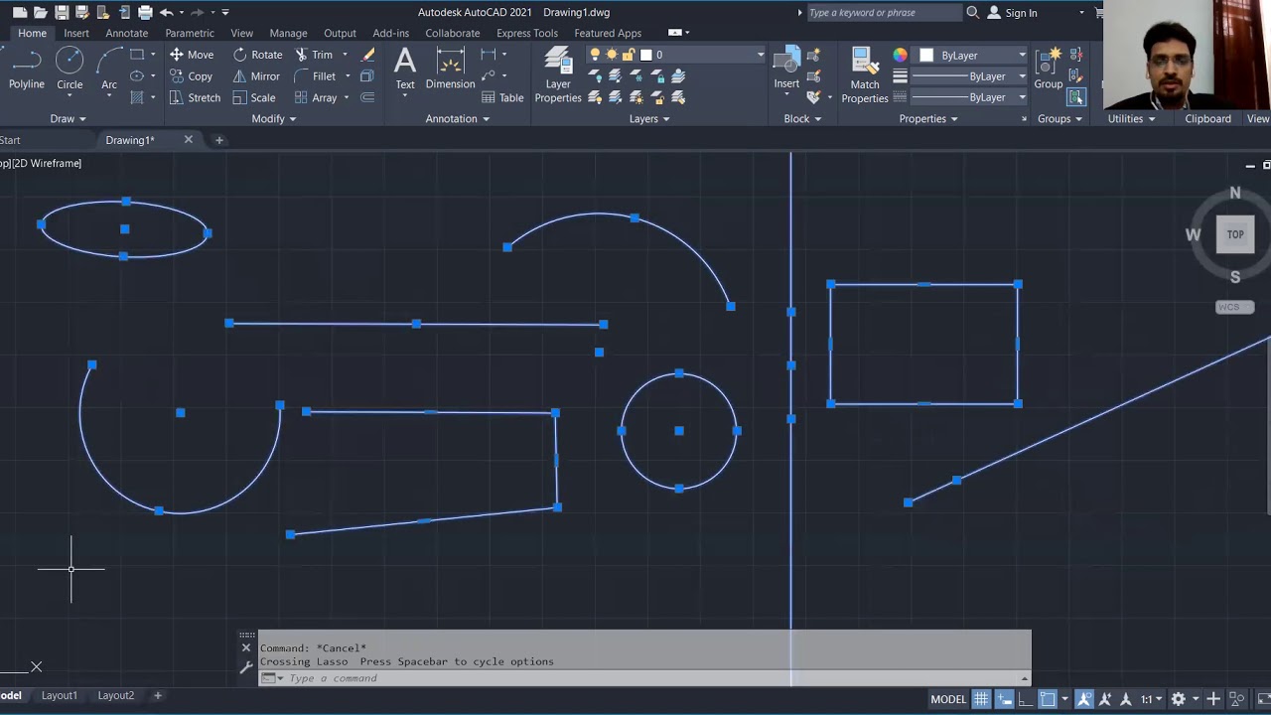Insert a Table from Annotation panel
The width and height of the screenshot is (1271, 715).
click(x=502, y=97)
